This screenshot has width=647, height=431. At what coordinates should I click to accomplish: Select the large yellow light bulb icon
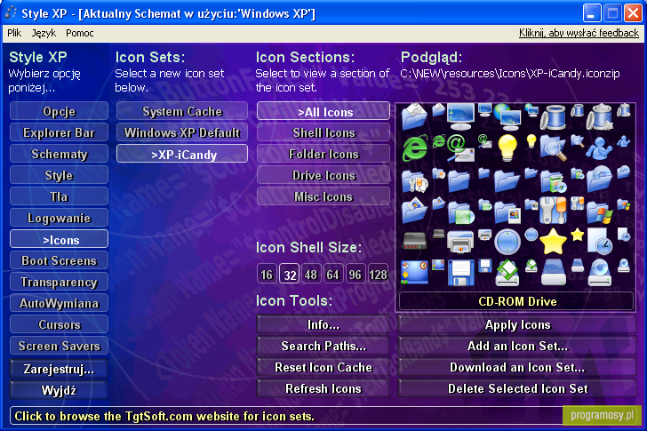point(507,148)
